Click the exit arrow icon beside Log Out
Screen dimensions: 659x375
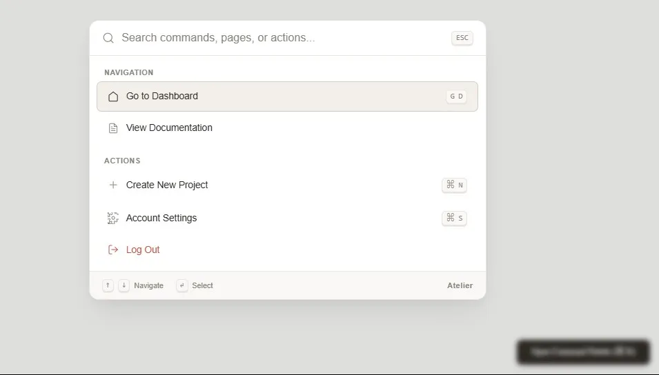(113, 250)
